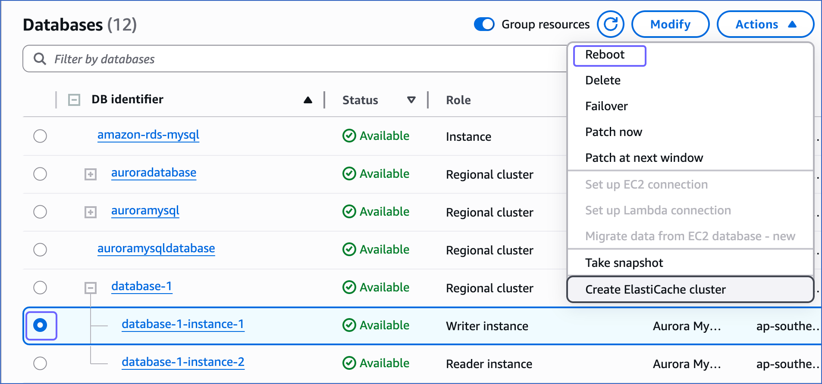Viewport: 822px width, 384px height.
Task: Sort by Status column arrow
Action: (x=411, y=100)
